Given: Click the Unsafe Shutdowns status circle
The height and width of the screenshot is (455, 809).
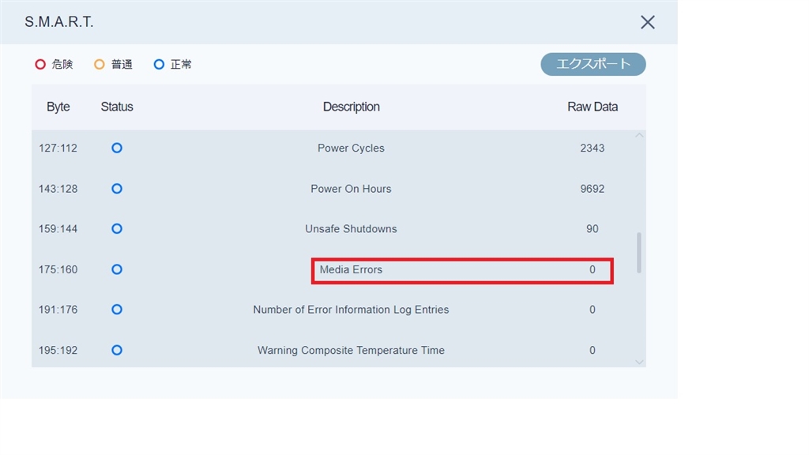Looking at the screenshot, I should tap(117, 229).
